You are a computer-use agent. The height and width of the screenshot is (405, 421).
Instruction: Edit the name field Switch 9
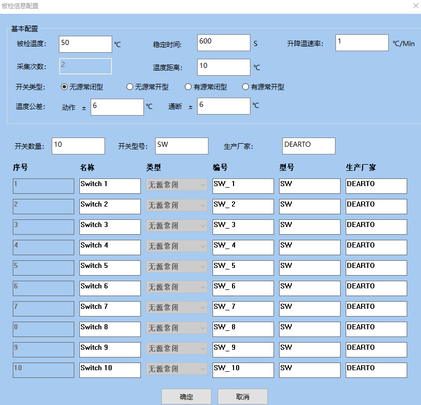pos(110,350)
